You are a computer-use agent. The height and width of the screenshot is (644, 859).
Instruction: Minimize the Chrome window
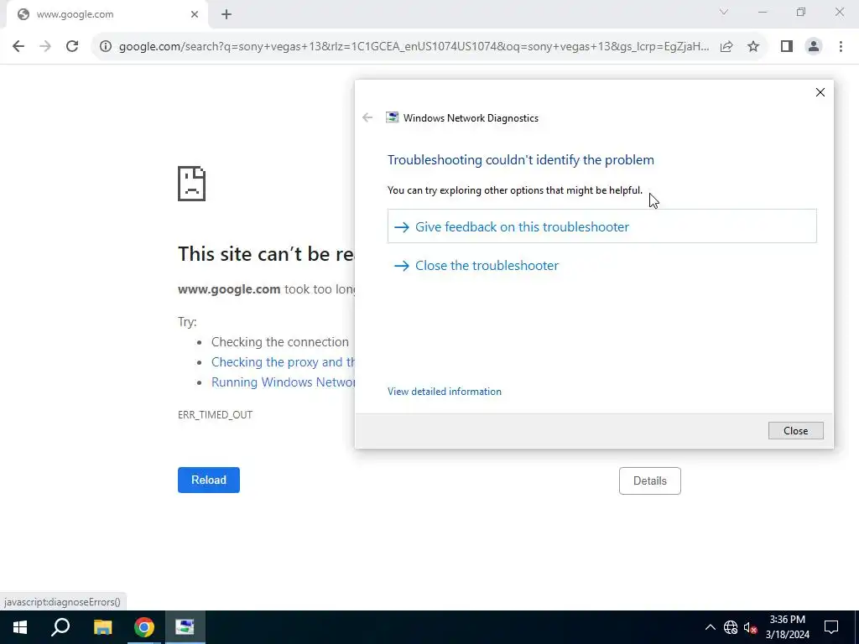point(763,12)
